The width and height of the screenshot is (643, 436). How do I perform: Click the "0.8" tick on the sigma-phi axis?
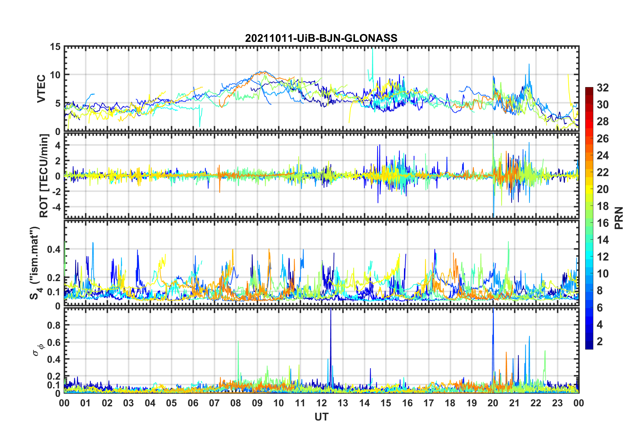[53, 325]
